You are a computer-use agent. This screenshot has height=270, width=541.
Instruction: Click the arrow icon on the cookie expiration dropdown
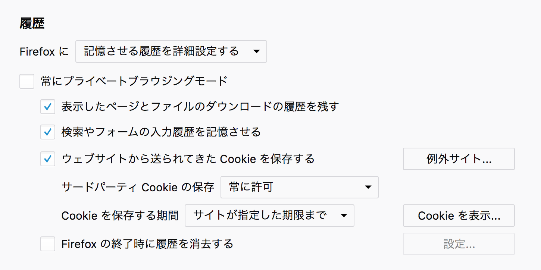point(344,216)
